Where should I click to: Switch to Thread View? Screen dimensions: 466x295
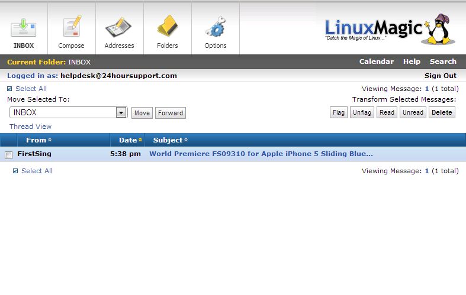click(x=30, y=127)
